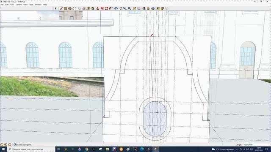The image size is (271, 152).
Task: Click the Share Model icon
Action: 162,8
